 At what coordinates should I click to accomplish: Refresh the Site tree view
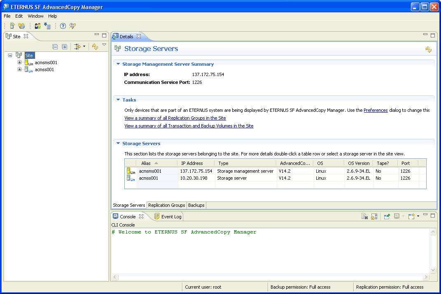(95, 46)
